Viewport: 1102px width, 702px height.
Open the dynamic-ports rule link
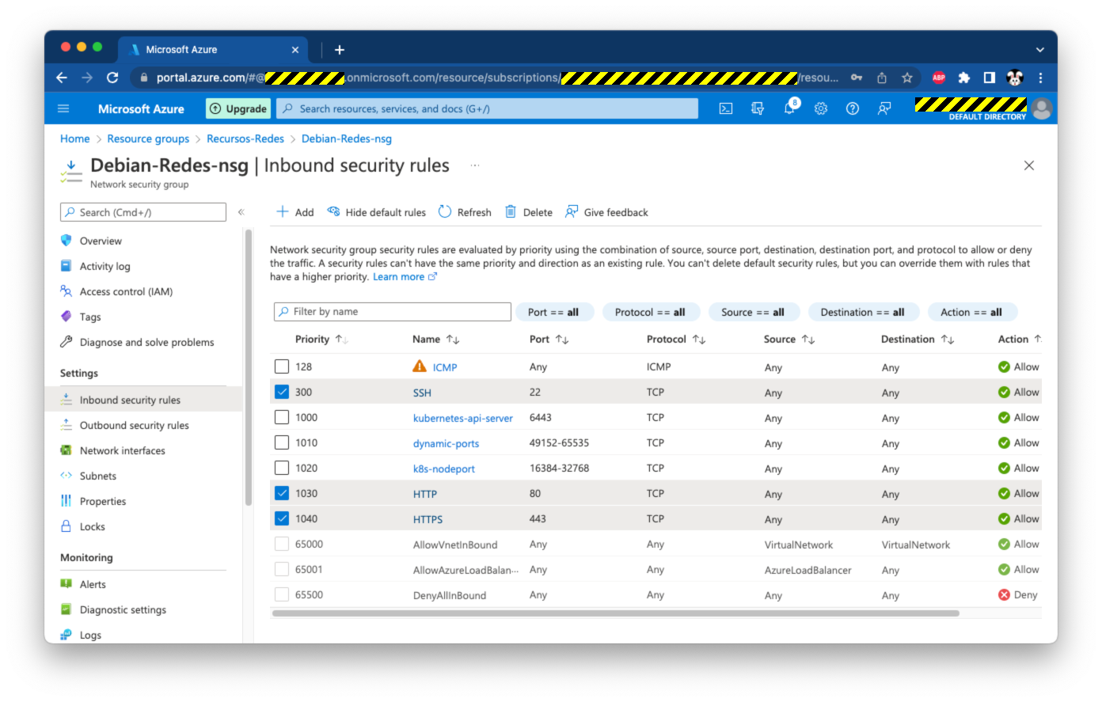coord(446,443)
